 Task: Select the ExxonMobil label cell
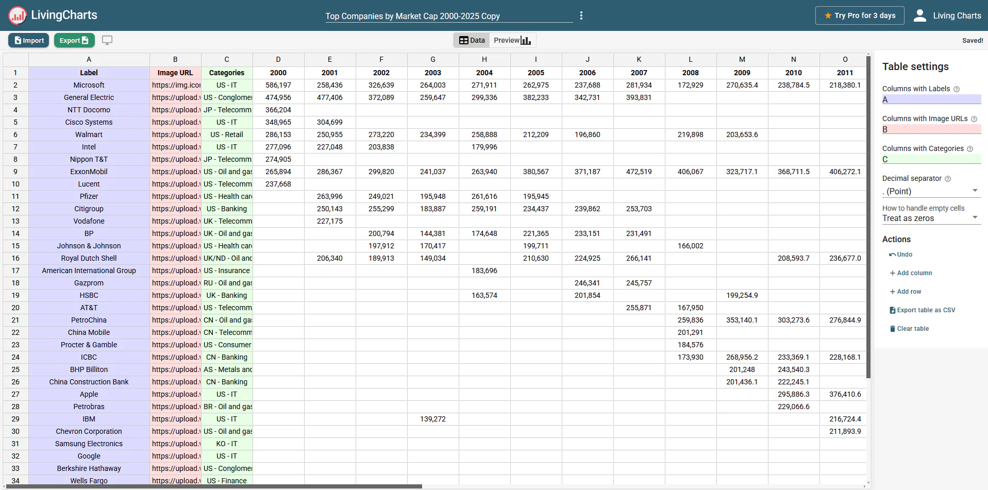coord(89,172)
